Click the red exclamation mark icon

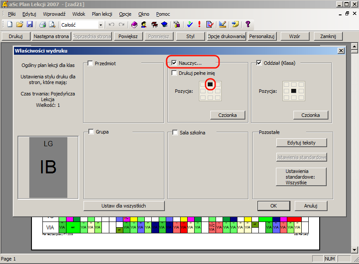coord(199,24)
